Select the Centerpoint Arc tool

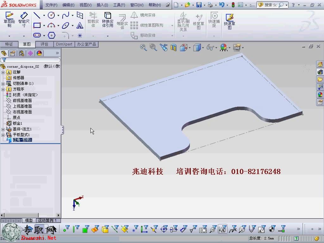(51, 25)
